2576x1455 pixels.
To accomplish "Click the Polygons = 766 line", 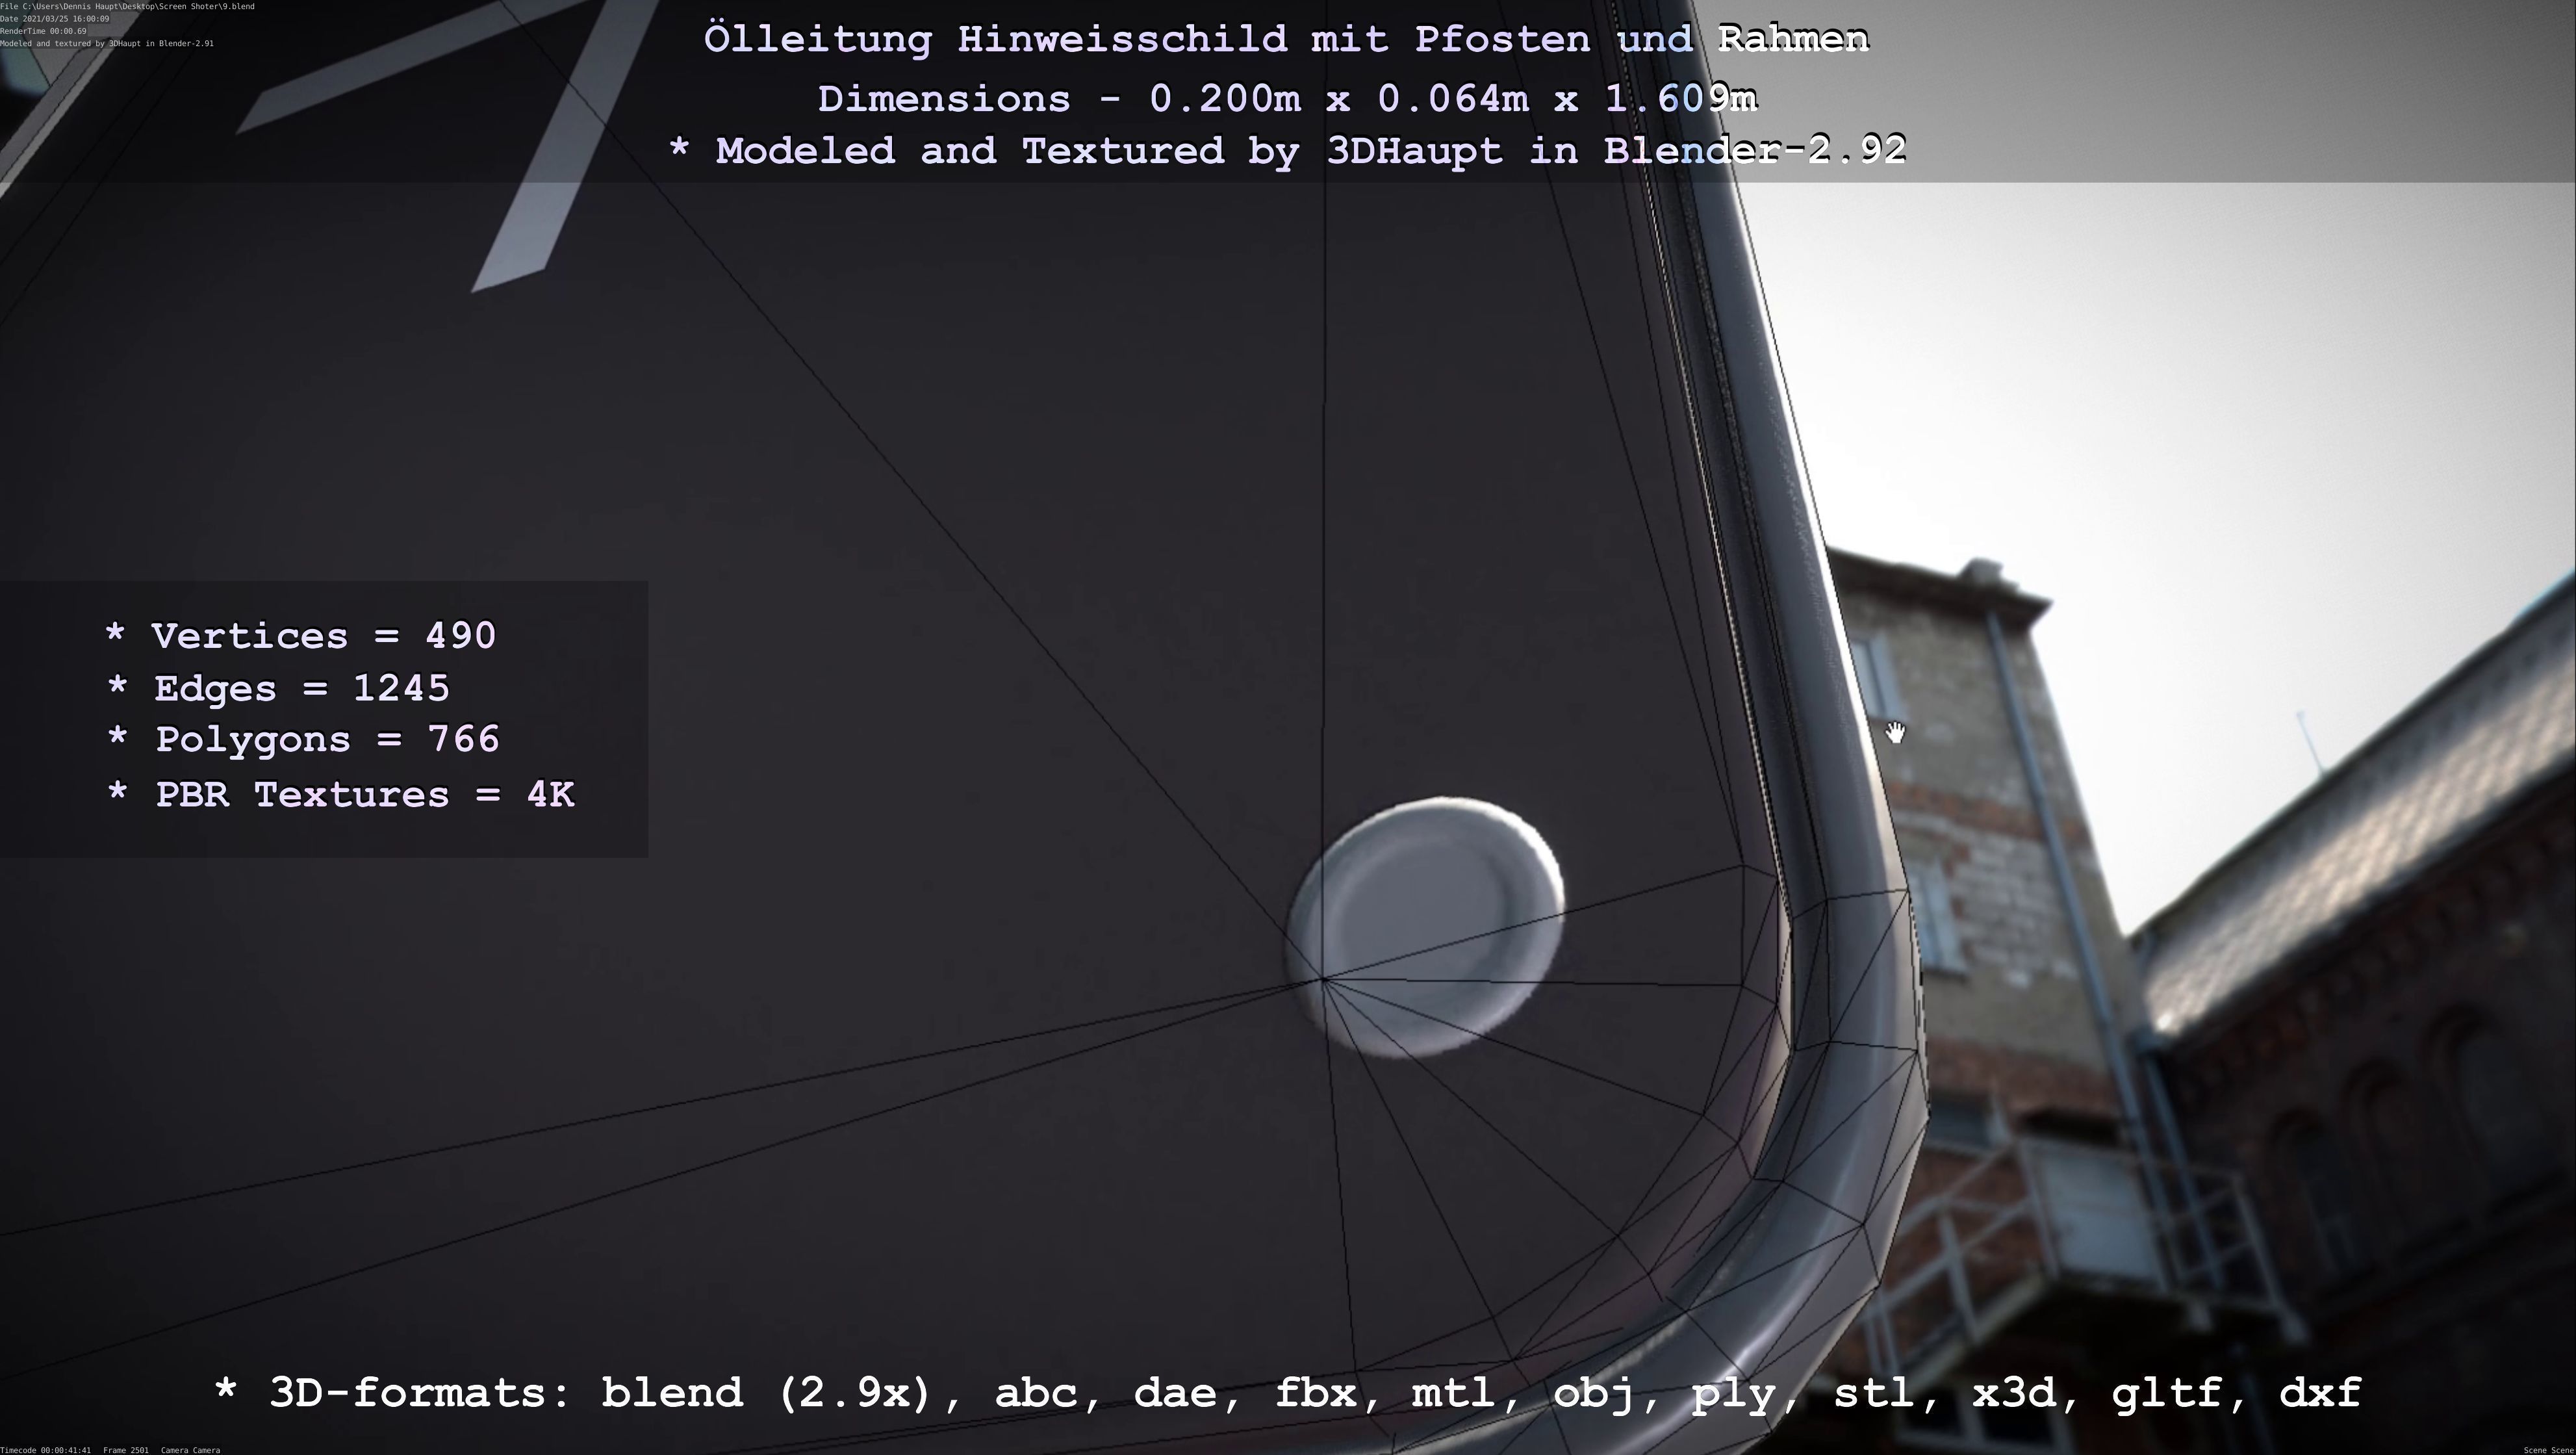I will [302, 740].
